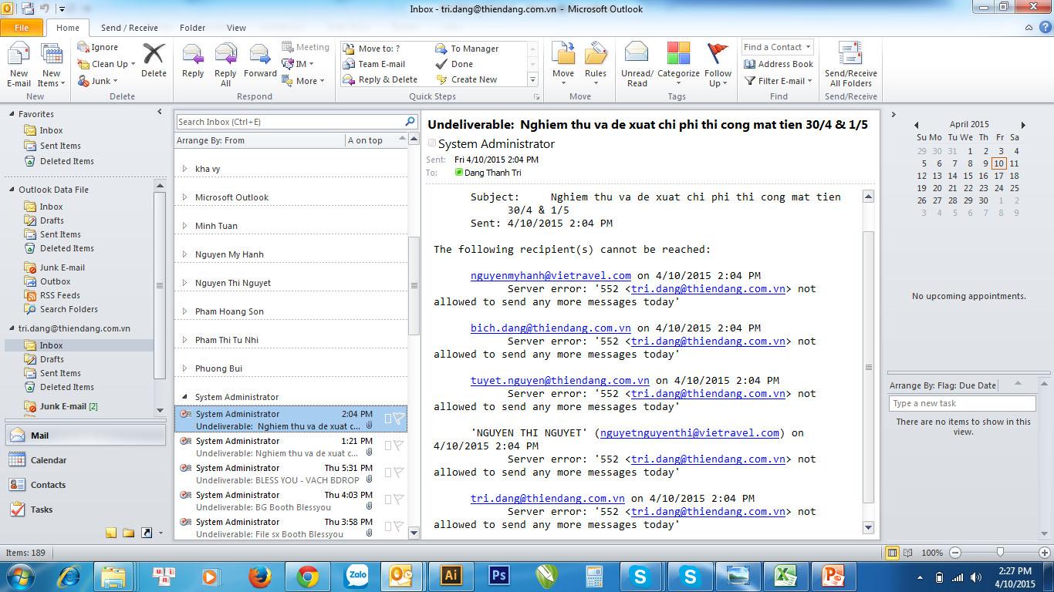Open the nguyetnguyenthi@vietravel.com link
Viewport: 1054px width, 592px height.
click(x=690, y=432)
